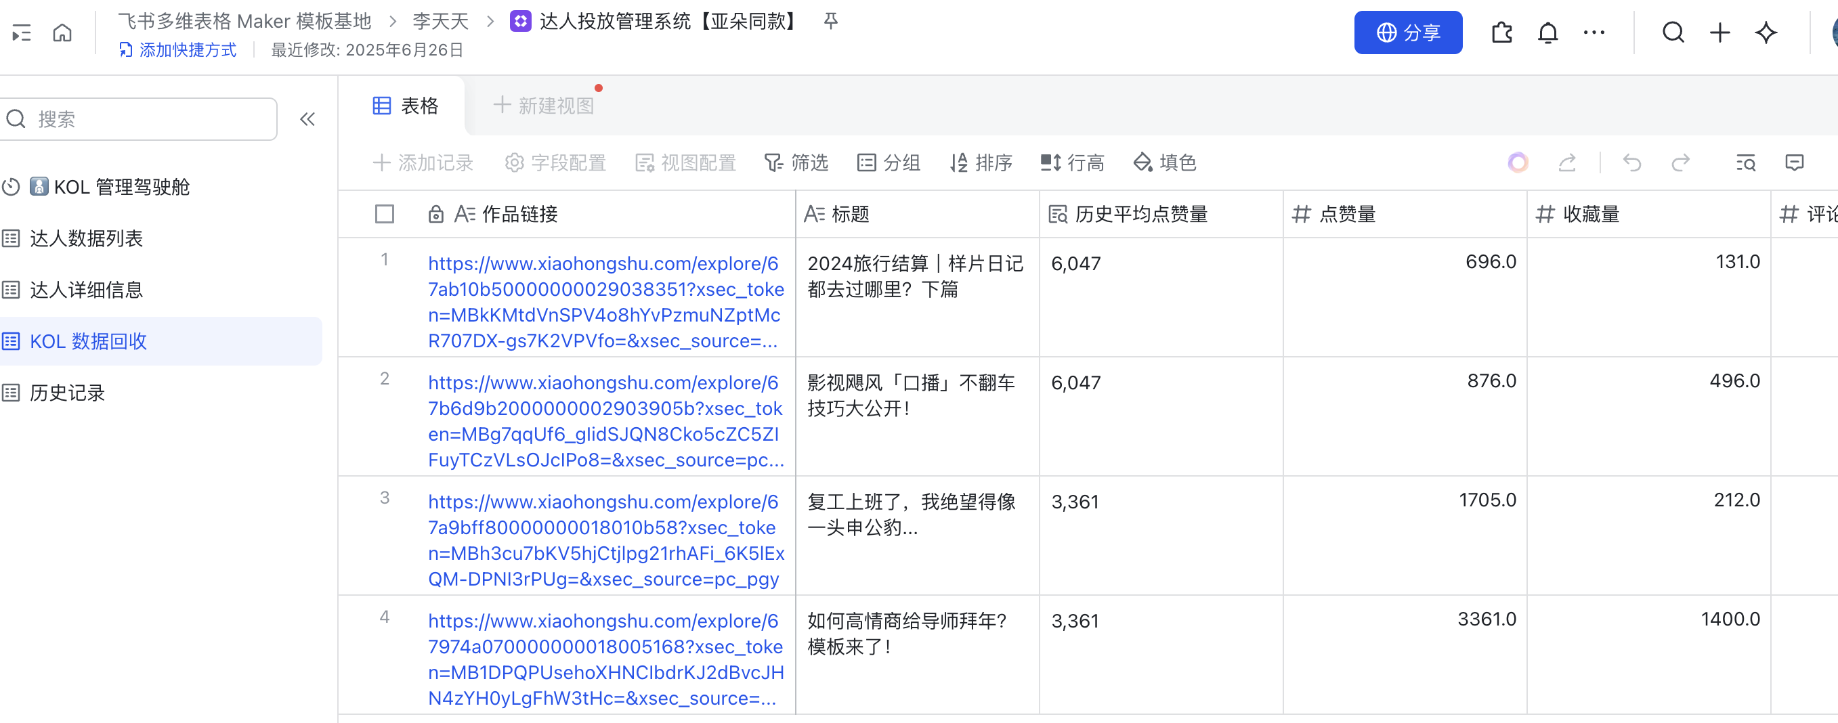The image size is (1838, 723).
Task: Open the more options ellipsis menu
Action: click(x=1594, y=32)
